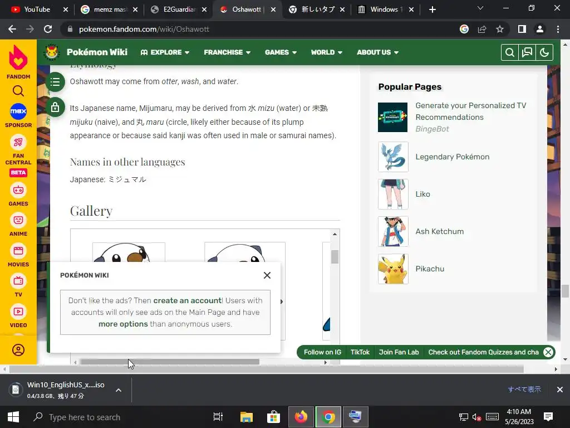Open a new browser tab
This screenshot has width=570, height=428.
tap(432, 9)
